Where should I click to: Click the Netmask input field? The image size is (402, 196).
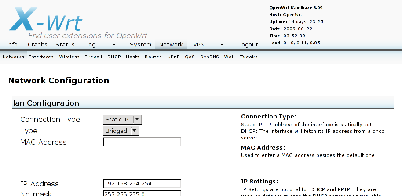142,193
